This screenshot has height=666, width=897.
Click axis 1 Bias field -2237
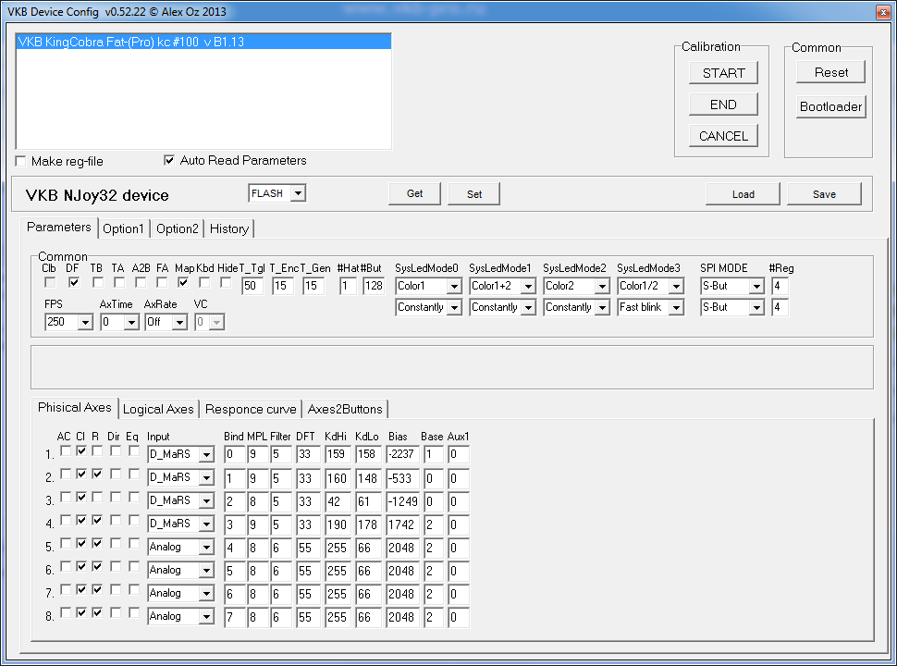click(403, 454)
